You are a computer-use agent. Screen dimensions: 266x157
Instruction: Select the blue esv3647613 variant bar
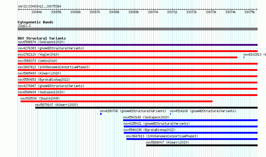(192, 139)
